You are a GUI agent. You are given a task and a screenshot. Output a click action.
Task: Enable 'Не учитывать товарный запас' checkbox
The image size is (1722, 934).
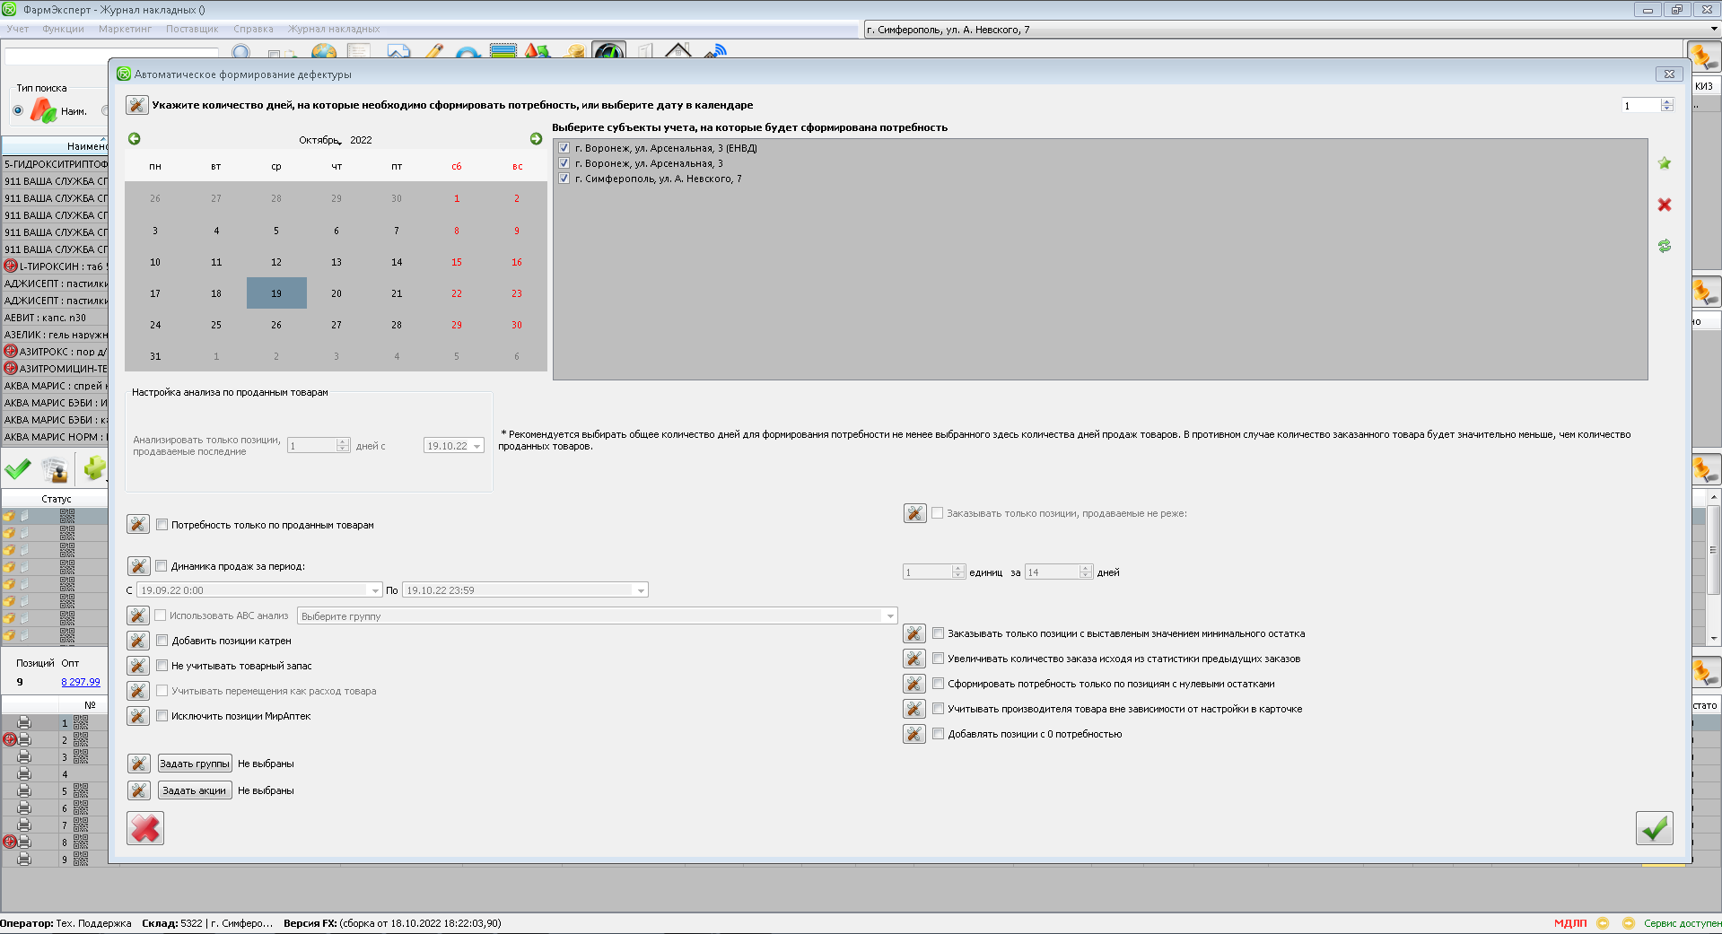click(162, 666)
